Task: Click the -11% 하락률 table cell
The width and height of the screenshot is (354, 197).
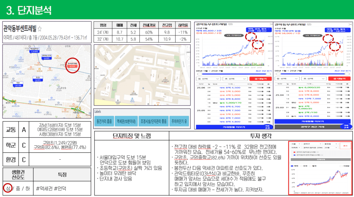Action: (183, 32)
